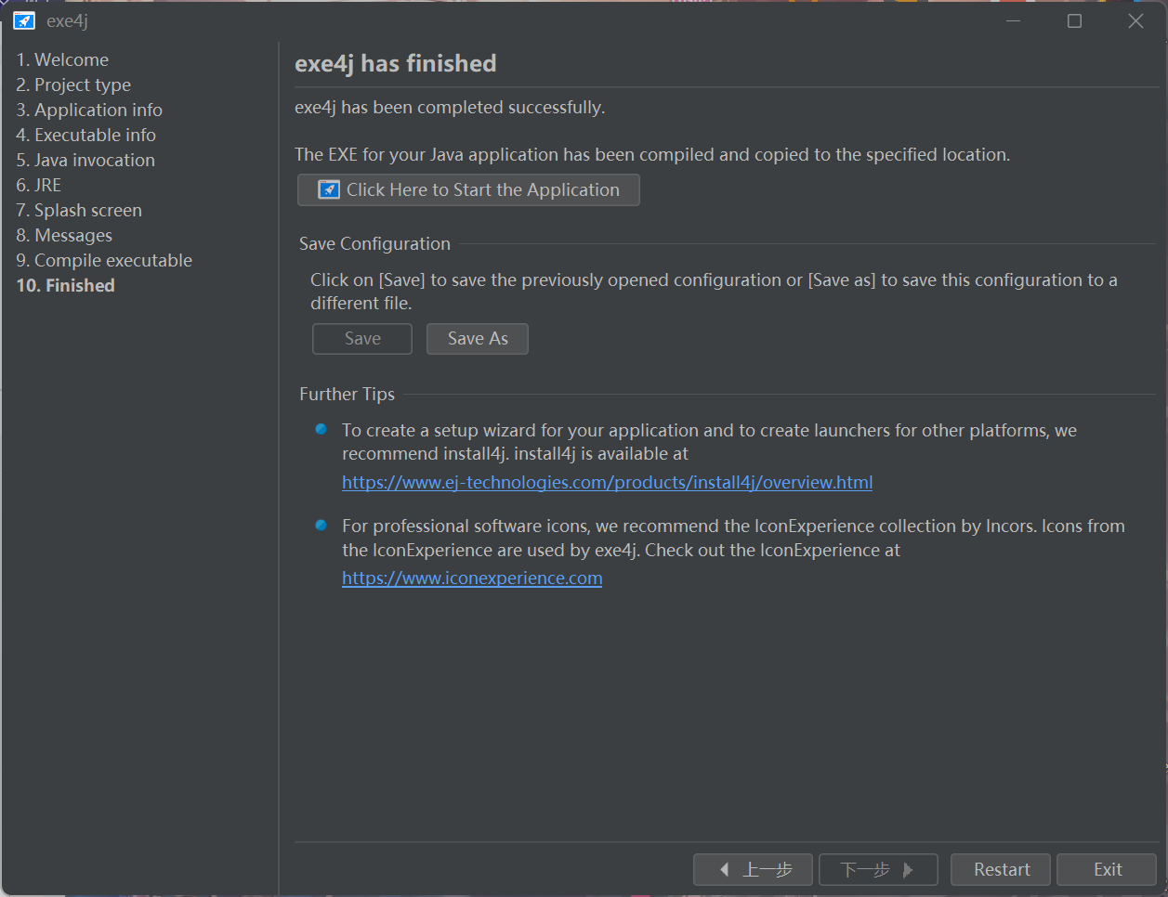Open the iconexperience.com link
The width and height of the screenshot is (1168, 897).
pyautogui.click(x=472, y=578)
